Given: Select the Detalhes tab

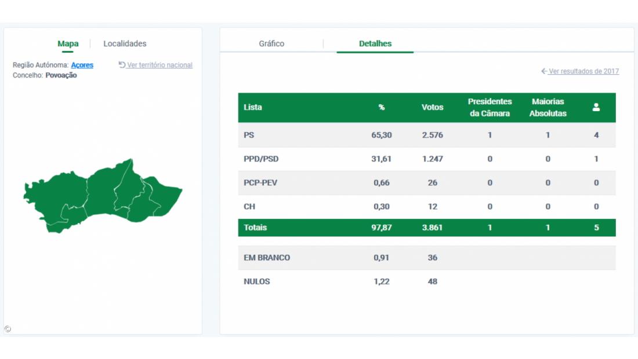Looking at the screenshot, I should click(x=375, y=44).
